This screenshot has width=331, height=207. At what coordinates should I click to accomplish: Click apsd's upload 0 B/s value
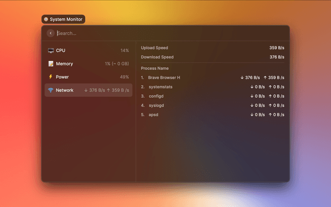pos(276,115)
